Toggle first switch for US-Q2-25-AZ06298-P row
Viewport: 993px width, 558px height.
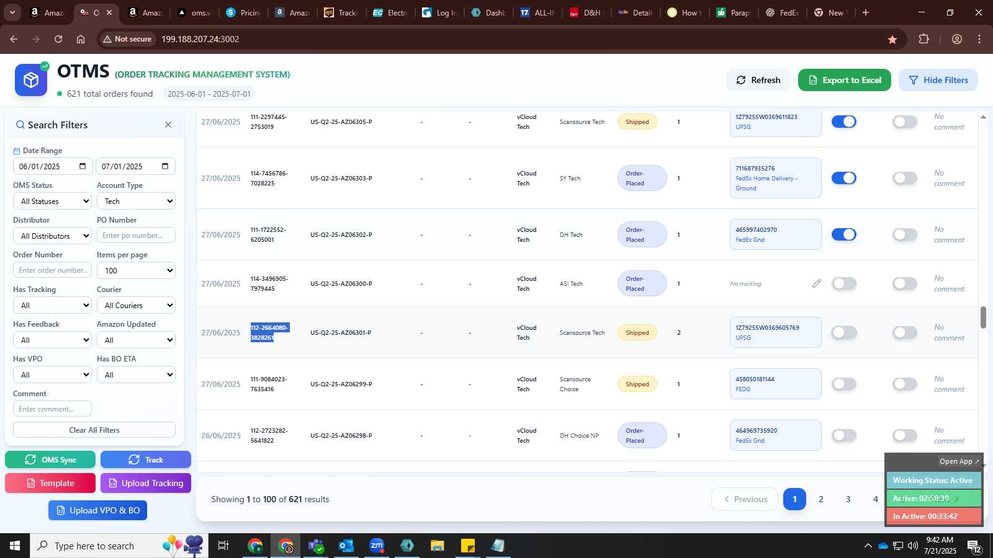[843, 435]
